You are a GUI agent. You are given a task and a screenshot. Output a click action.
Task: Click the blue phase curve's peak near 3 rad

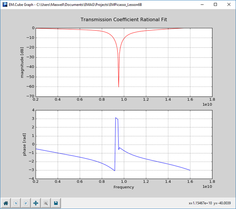(x=116, y=118)
